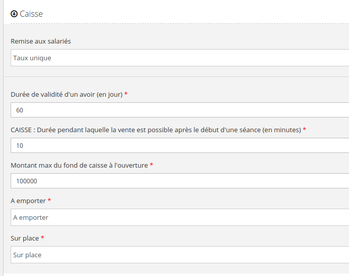Screen dimensions: 349x276
Task: Click the Durée de validité d'un avoir label
Action: click(66, 95)
